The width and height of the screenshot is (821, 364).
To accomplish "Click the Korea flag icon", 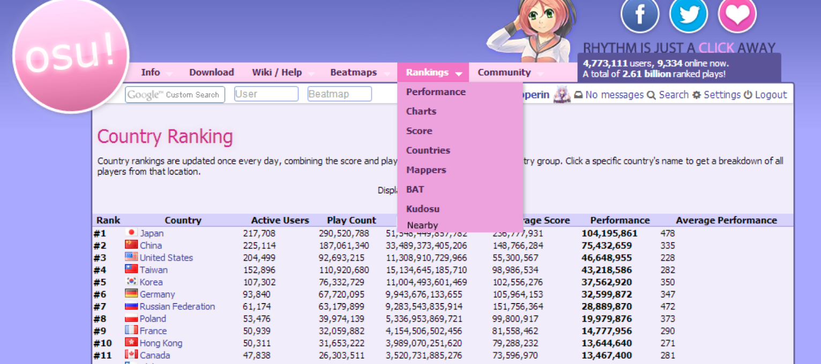I will [x=131, y=282].
